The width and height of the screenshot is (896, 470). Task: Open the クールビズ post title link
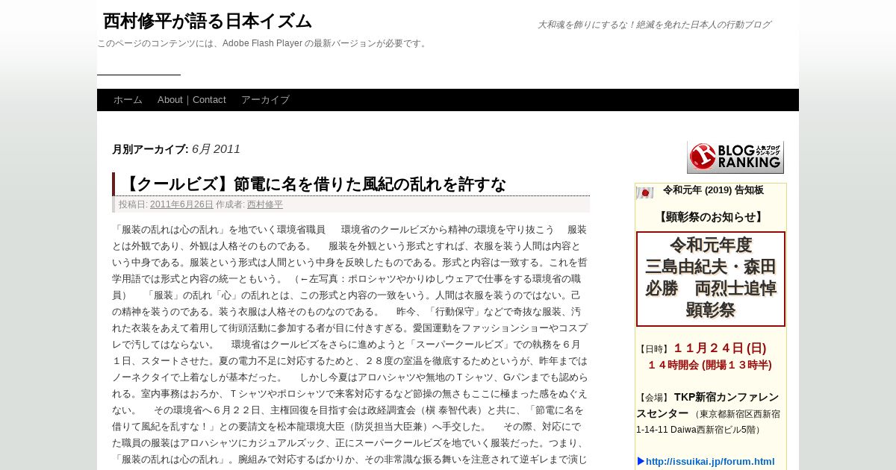[313, 184]
